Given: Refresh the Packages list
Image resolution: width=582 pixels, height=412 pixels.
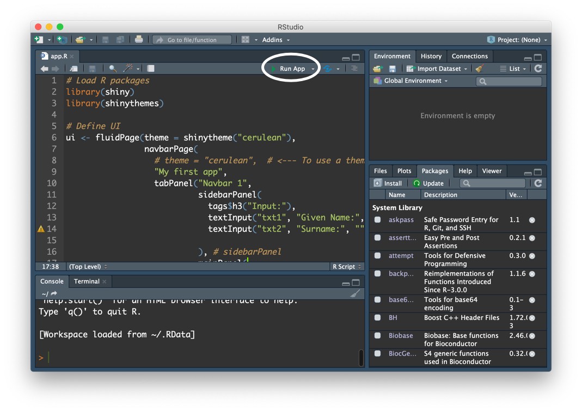Looking at the screenshot, I should pyautogui.click(x=538, y=183).
